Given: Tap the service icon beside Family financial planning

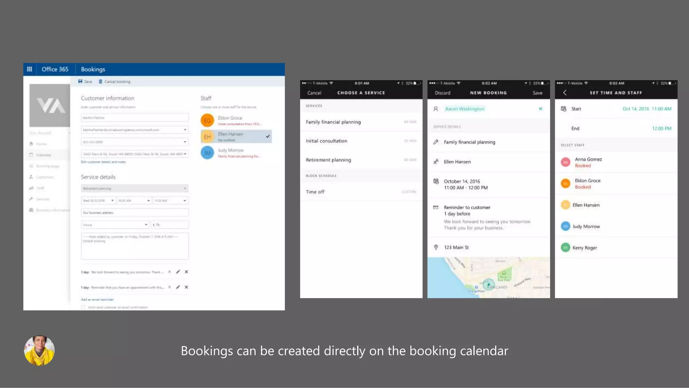Looking at the screenshot, I should point(436,142).
